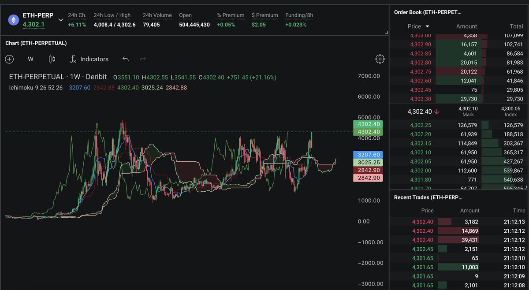529x290 pixels.
Task: Click the dark red 2842.90 axis label
Action: [x=368, y=170]
